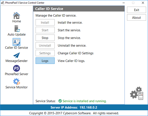Viewport: 148px width, 116px height.
Task: Click 'Uninstall the service.' description text
Action: point(72,46)
